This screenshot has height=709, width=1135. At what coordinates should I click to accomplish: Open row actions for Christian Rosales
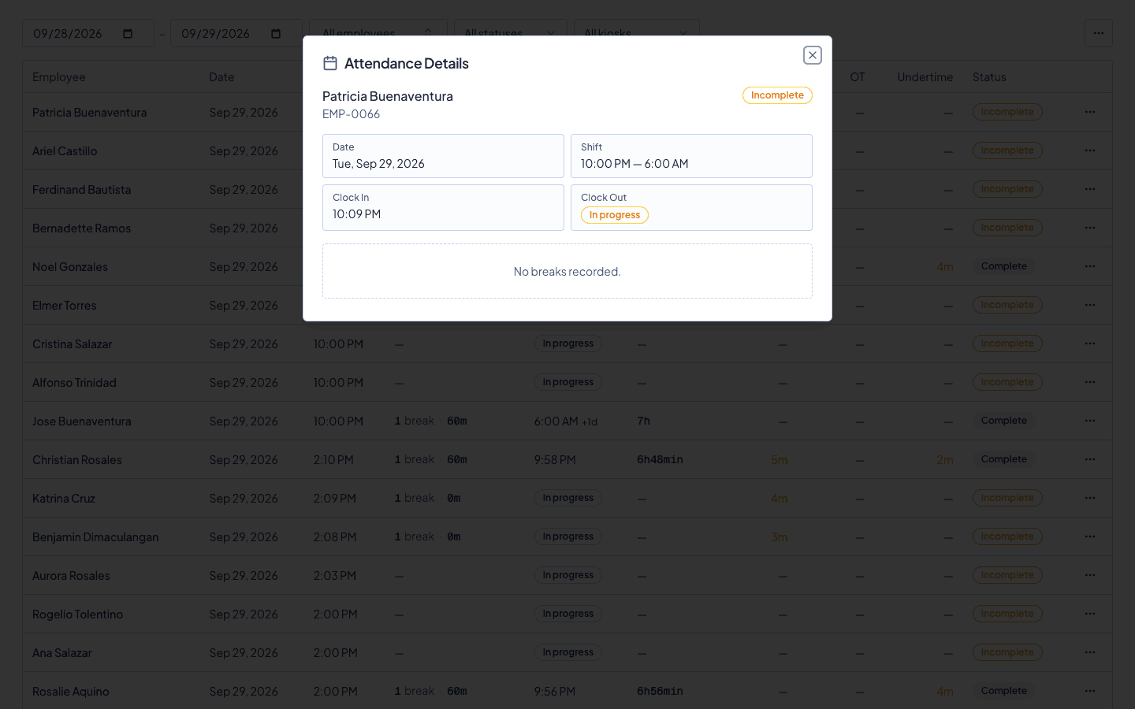coord(1090,459)
